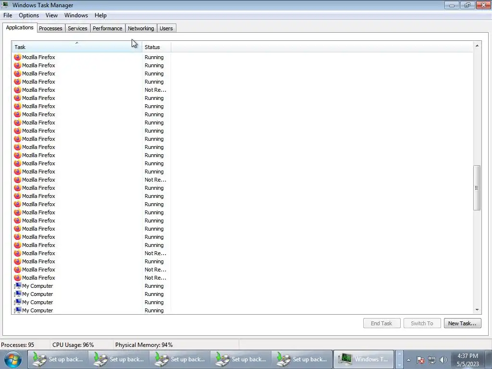Switch to the Services tab
492x369 pixels.
77,28
